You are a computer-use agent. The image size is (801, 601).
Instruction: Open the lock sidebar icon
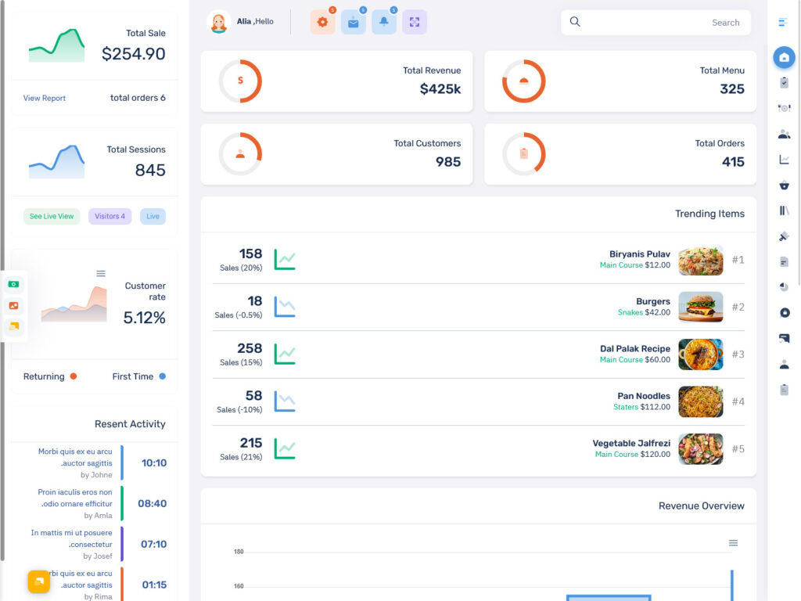(x=785, y=312)
